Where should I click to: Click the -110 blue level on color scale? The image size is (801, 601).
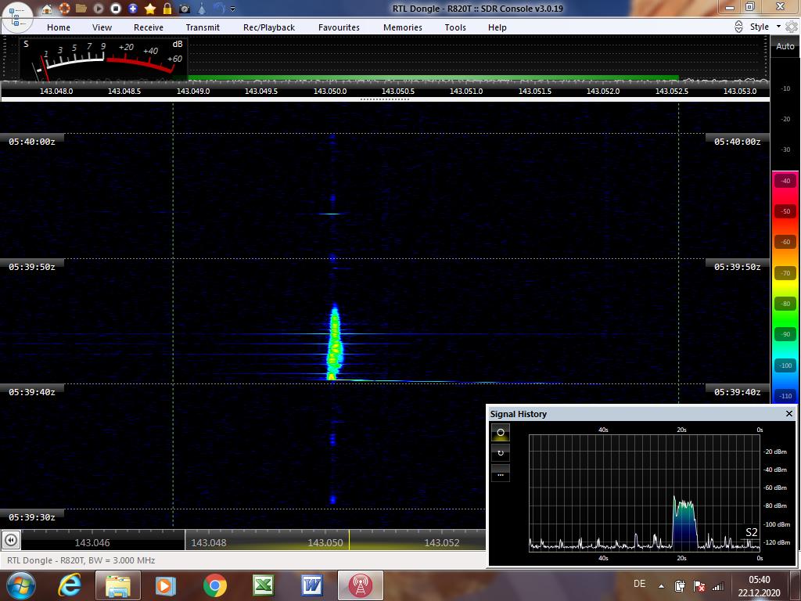click(785, 395)
